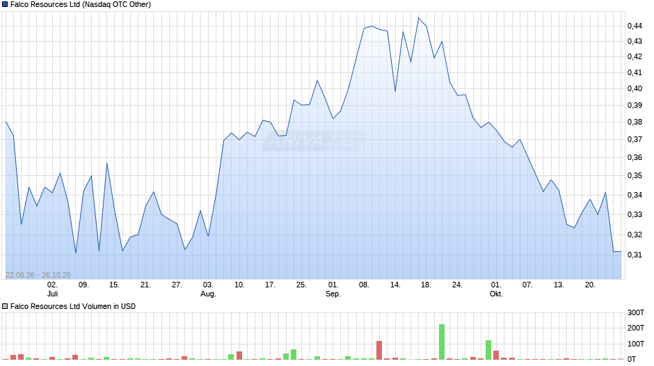Click the 18. date label in September
Image resolution: width=654 pixels, height=366 pixels.
(425, 285)
